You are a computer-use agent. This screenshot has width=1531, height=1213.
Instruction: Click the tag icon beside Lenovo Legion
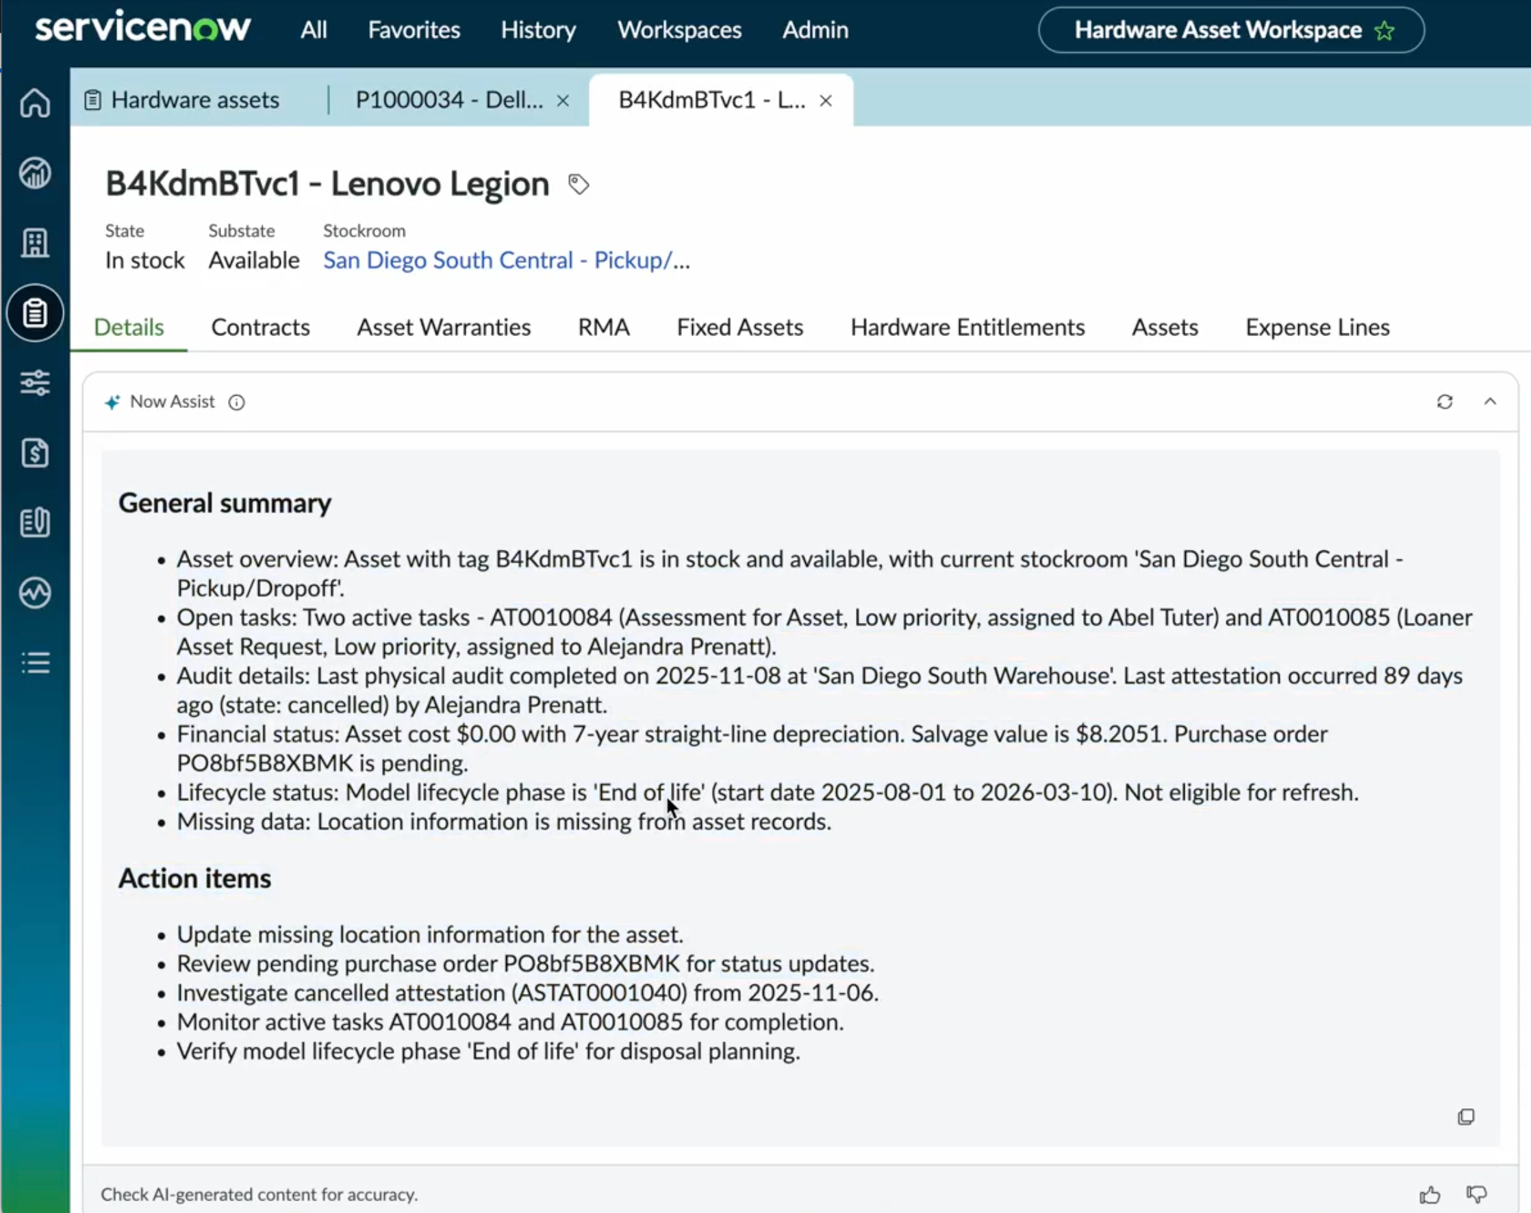578,185
